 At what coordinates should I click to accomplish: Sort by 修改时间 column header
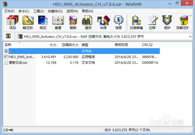point(127,45)
